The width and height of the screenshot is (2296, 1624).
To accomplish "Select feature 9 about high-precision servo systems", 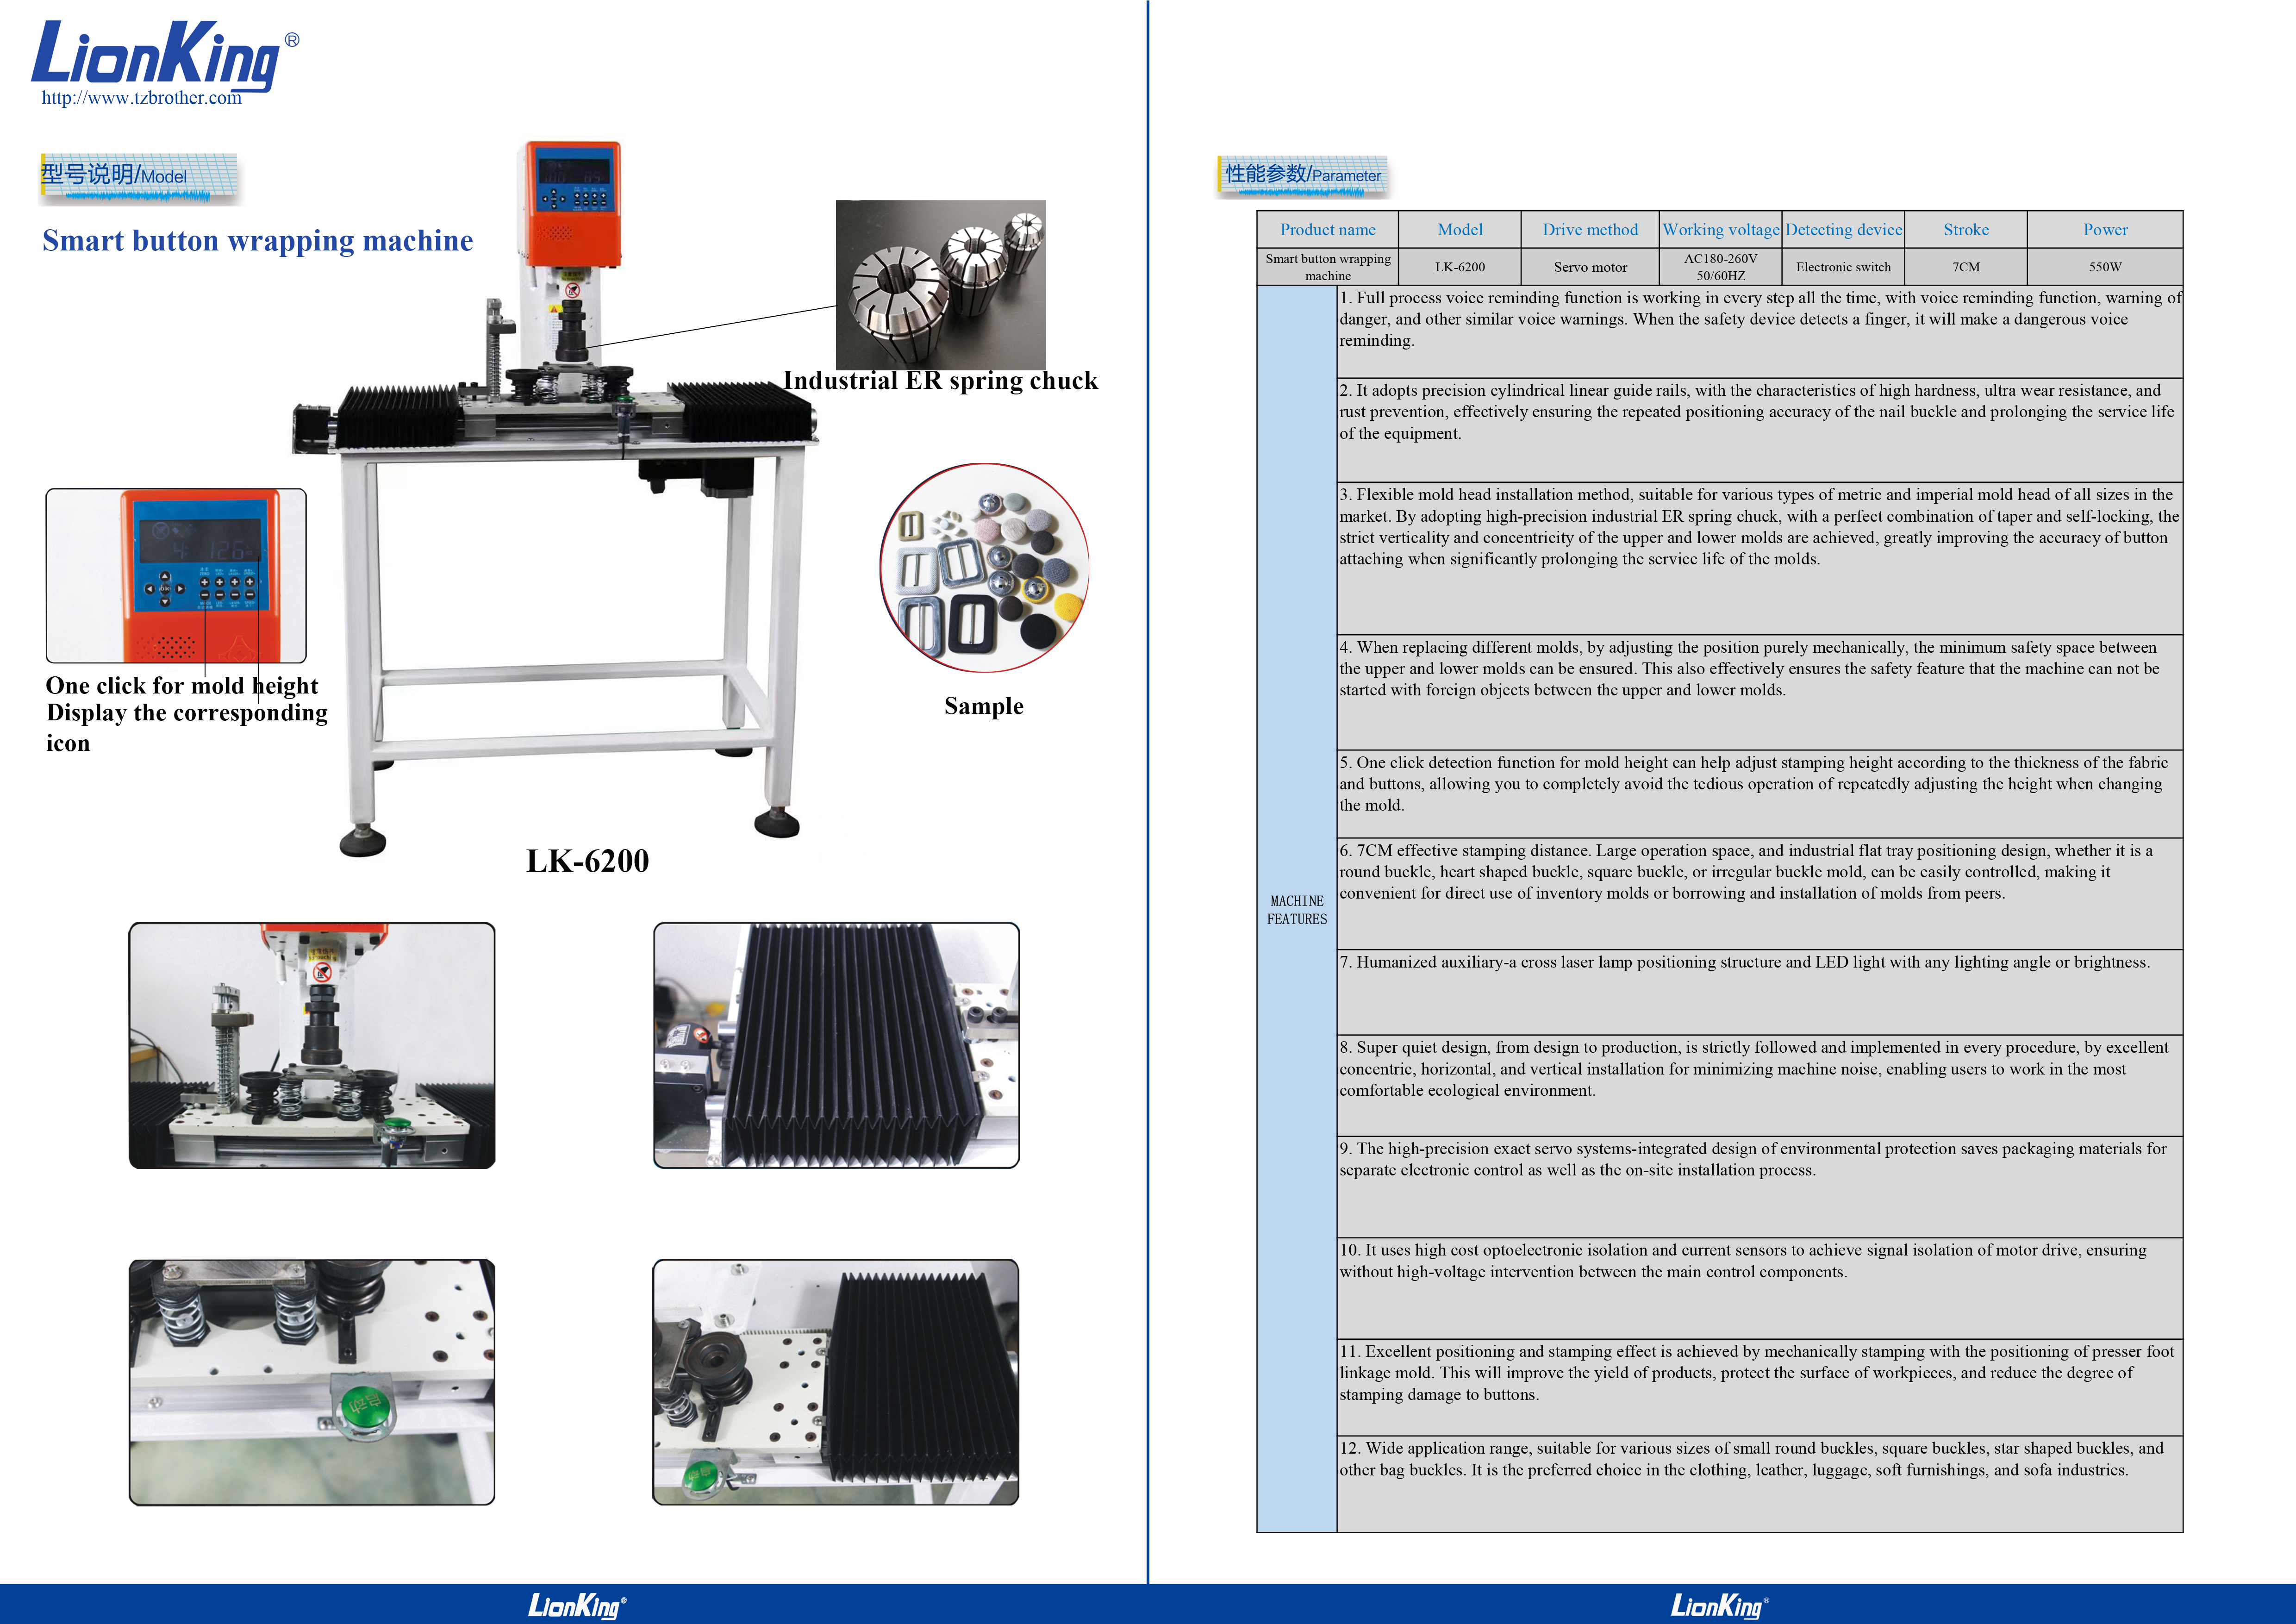I will click(x=1760, y=1187).
